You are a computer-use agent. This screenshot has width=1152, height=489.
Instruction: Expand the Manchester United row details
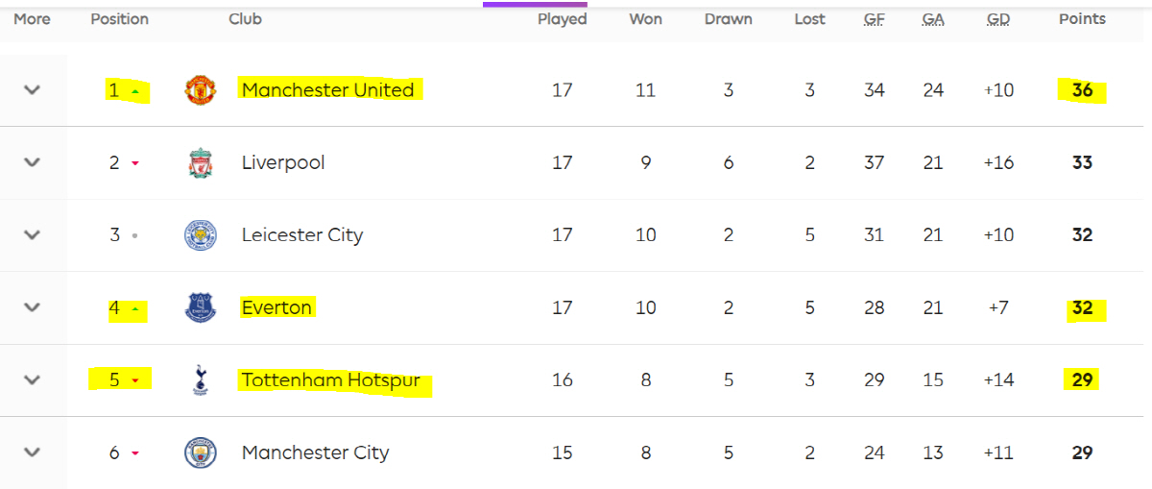pyautogui.click(x=33, y=90)
